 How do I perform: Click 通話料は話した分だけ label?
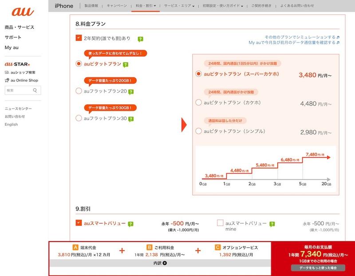[225, 121]
